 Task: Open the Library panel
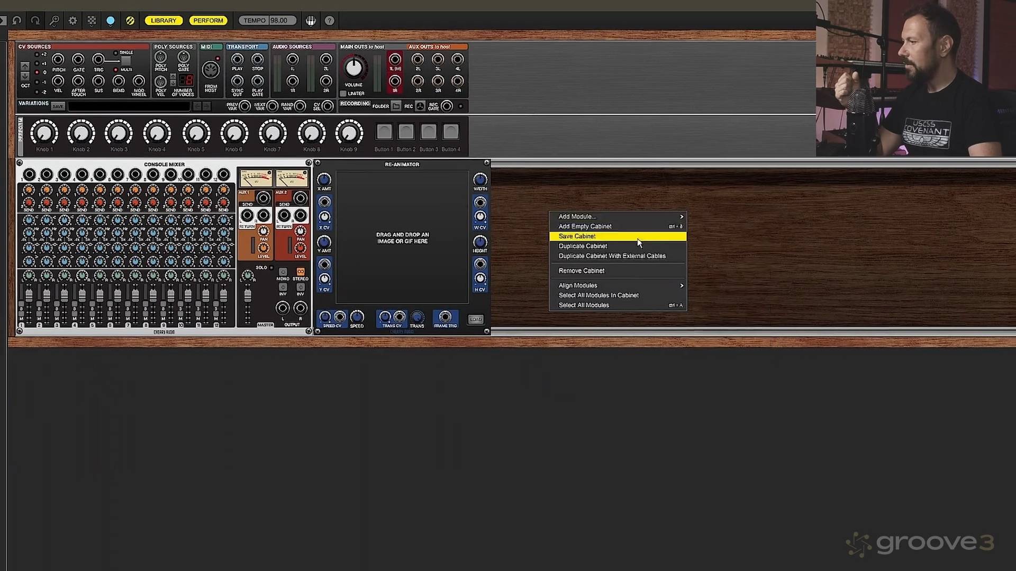[163, 21]
